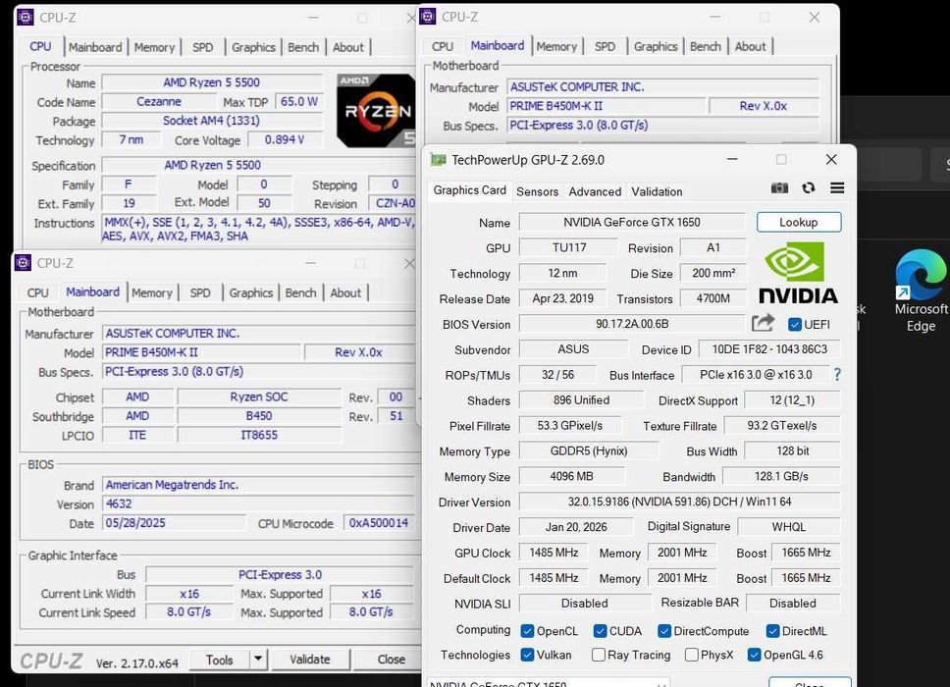Open the CPU tab in the bottom-left CPU-Z window
The width and height of the screenshot is (950, 687).
coord(37,292)
